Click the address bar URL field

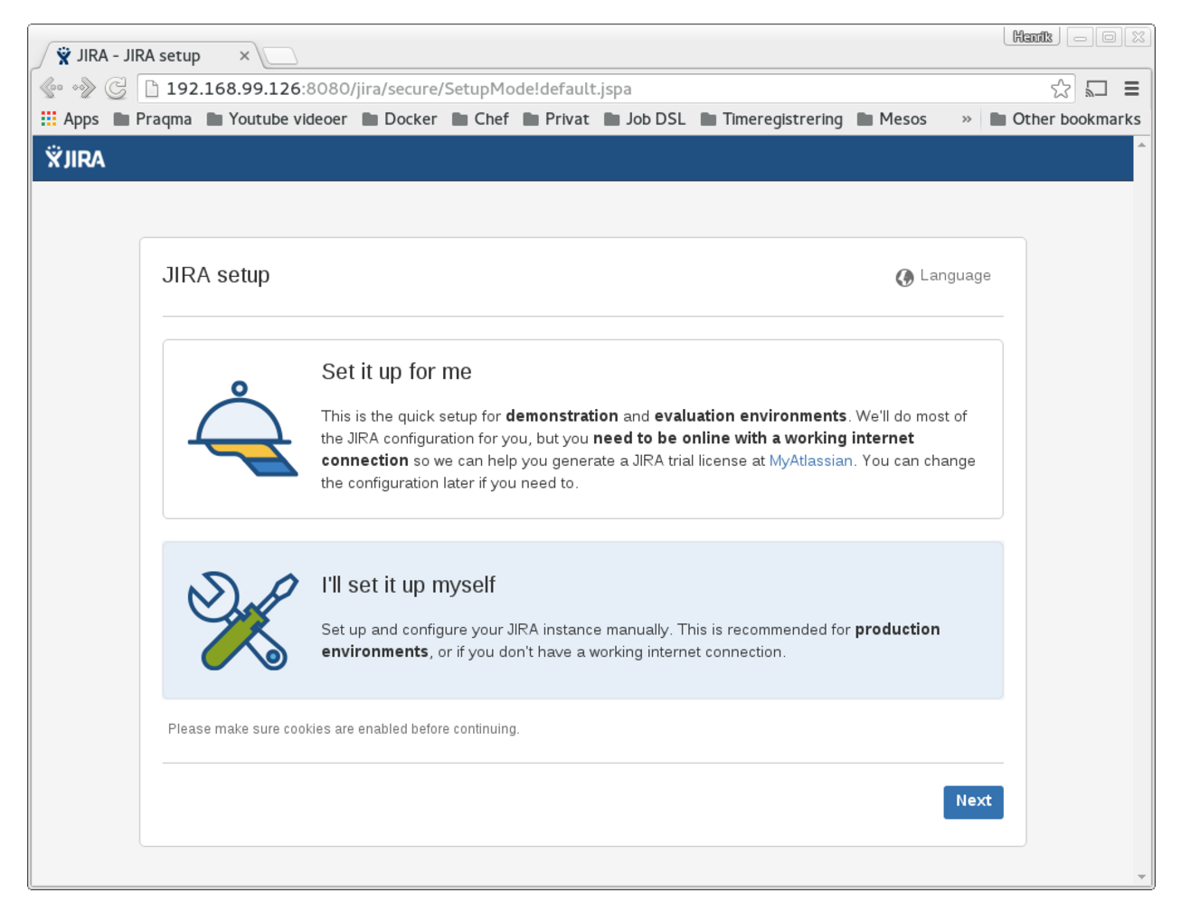tap(606, 89)
